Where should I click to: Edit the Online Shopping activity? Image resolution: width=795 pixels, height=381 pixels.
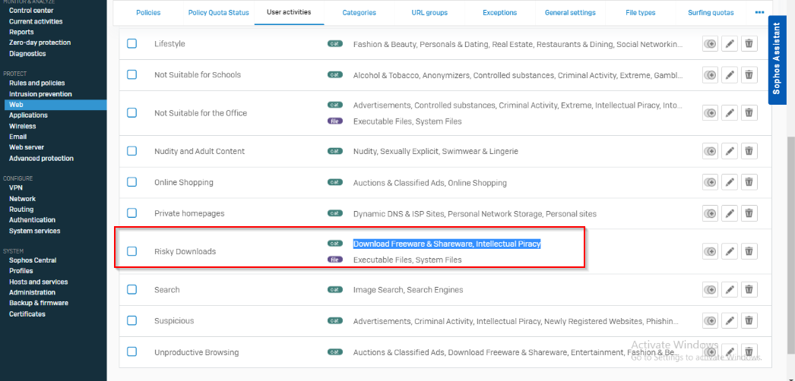pos(730,182)
